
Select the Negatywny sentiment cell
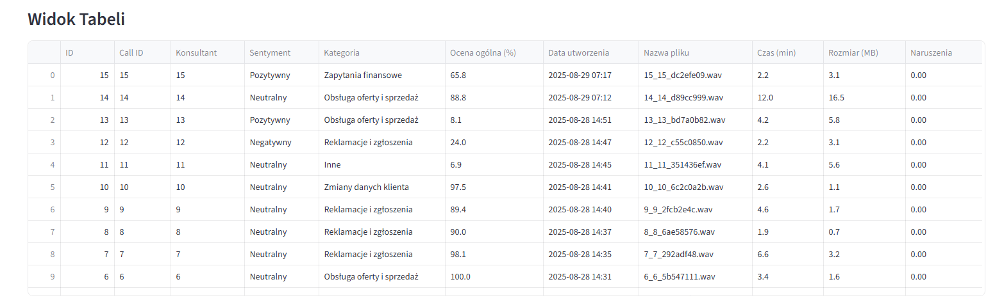[x=271, y=143]
